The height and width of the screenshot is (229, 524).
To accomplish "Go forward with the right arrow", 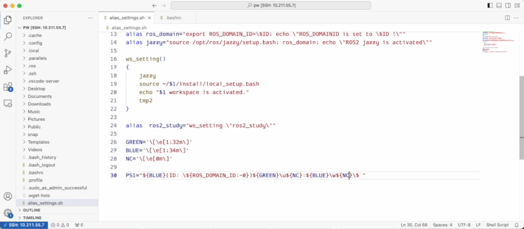I will (x=164, y=5).
